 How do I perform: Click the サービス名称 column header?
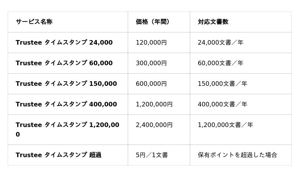[x=34, y=22]
